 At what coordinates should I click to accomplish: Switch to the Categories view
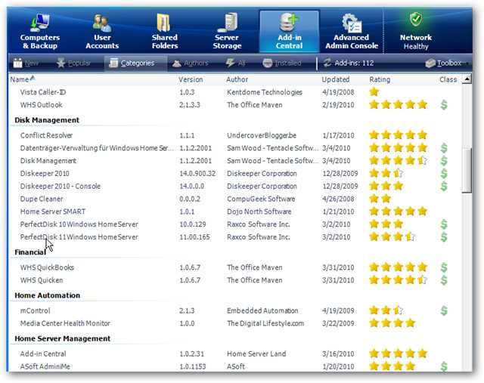click(x=132, y=63)
